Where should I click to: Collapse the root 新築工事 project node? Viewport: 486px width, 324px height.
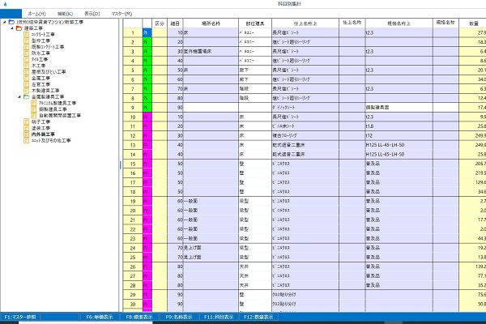coord(5,22)
